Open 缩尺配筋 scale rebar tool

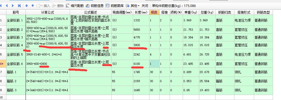pos(75,6)
